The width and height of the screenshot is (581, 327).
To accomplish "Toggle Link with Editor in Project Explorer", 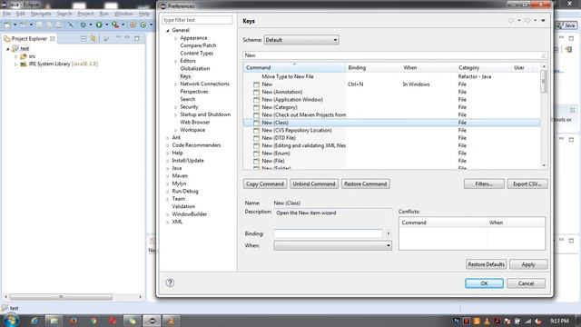I will (94, 38).
